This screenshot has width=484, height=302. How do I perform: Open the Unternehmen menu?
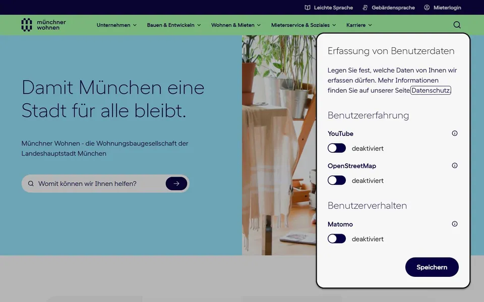[116, 25]
